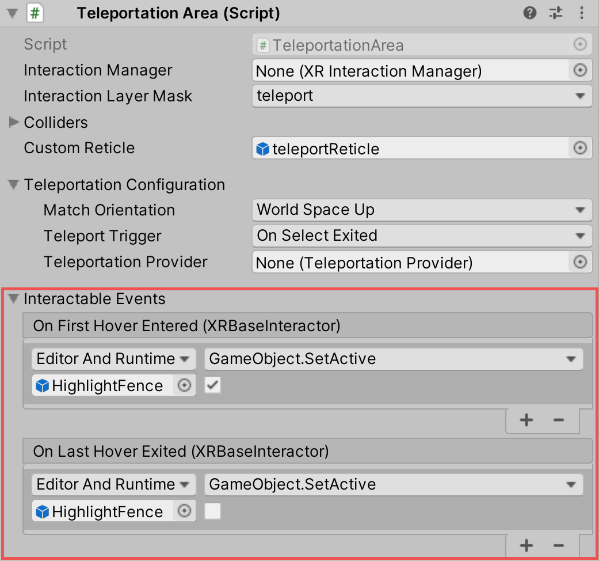Open the Teleportation Provider object picker
Screen dimensions: 599x561
(x=581, y=262)
